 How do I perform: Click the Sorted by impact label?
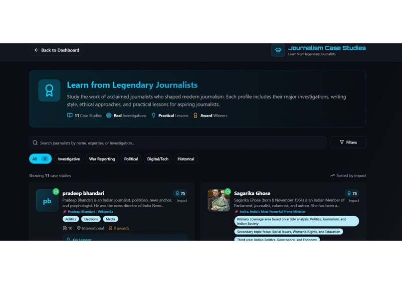[351, 175]
